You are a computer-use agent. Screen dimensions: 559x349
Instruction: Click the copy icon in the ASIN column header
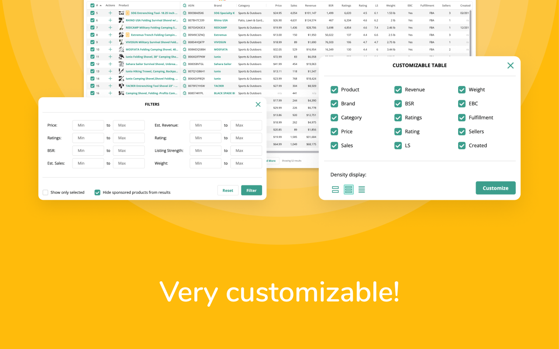pos(185,6)
